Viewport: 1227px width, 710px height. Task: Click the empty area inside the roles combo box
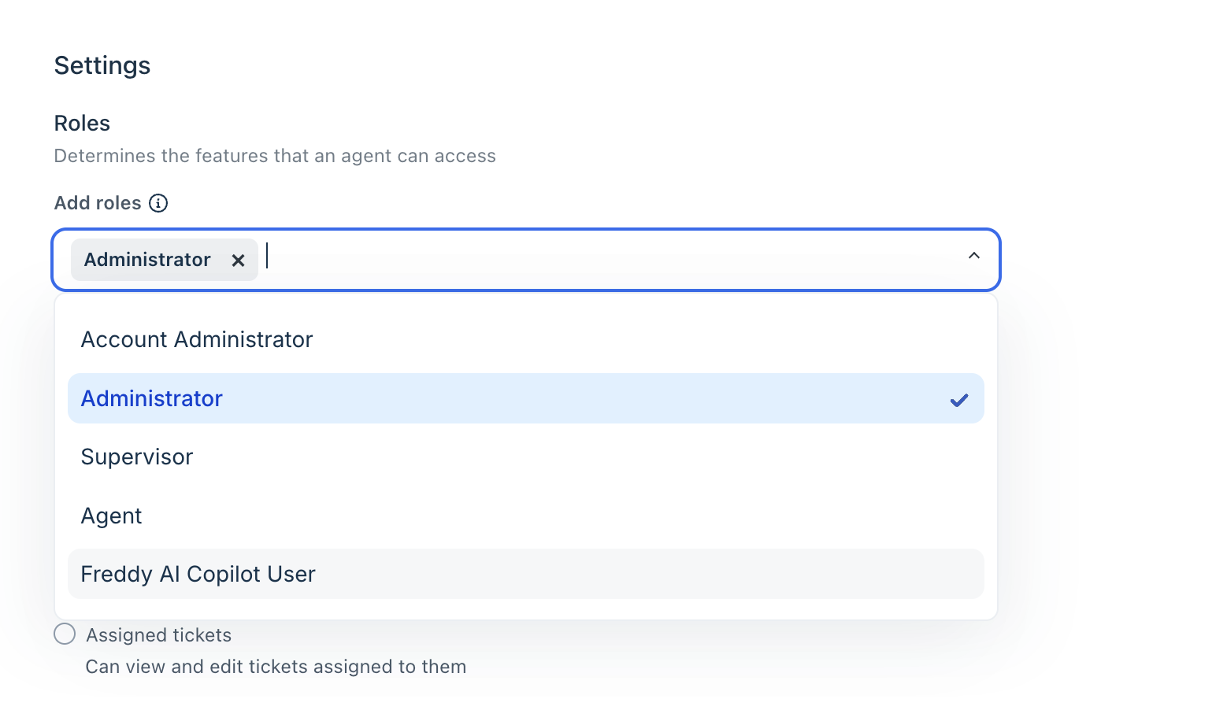pyautogui.click(x=614, y=259)
